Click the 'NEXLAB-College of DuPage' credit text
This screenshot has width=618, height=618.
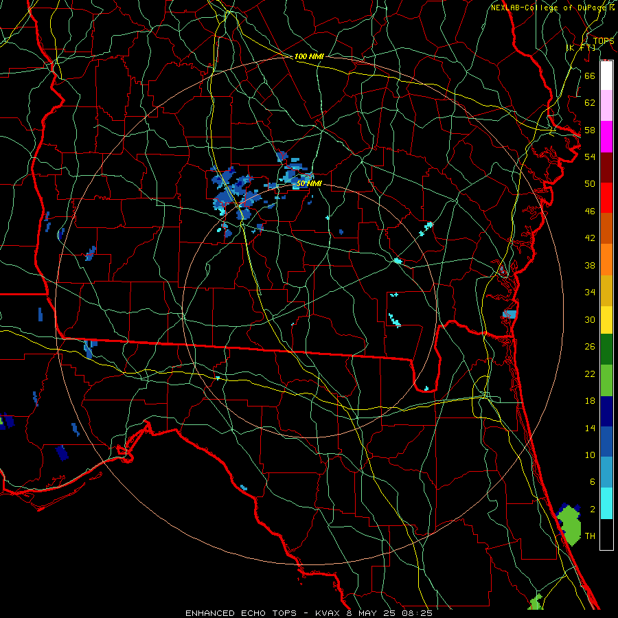pyautogui.click(x=549, y=8)
